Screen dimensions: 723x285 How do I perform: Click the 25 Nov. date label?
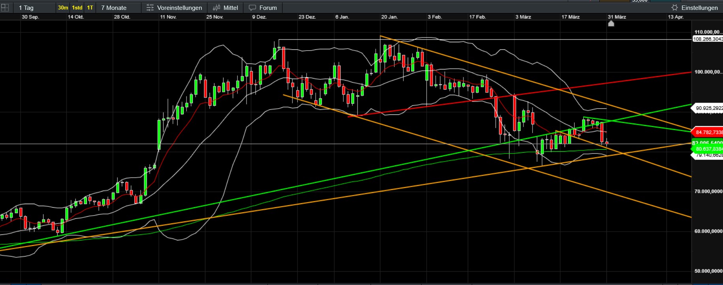(x=215, y=17)
